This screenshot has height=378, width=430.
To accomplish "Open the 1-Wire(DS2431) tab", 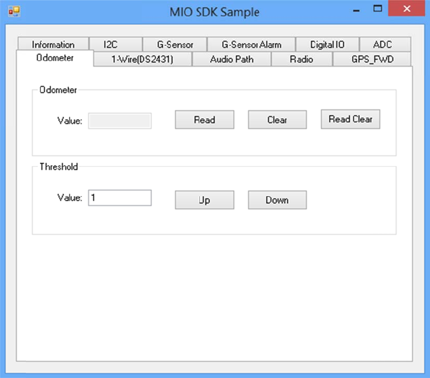I will click(142, 59).
